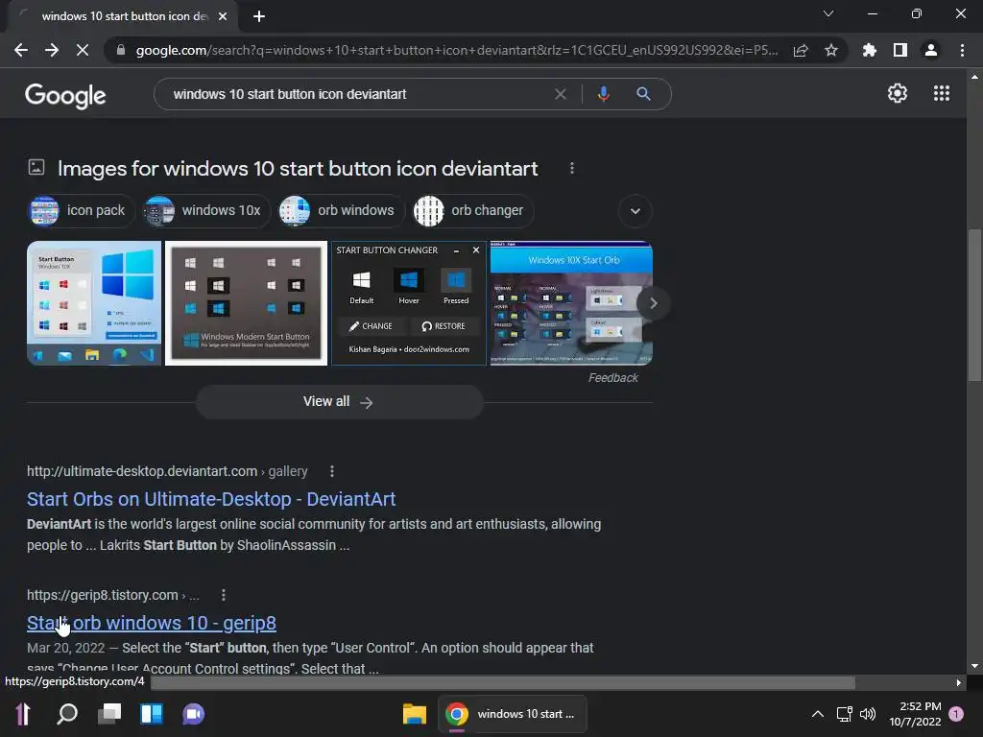Open the Chrome profile avatar
Viewport: 983px width, 737px height.
(931, 50)
